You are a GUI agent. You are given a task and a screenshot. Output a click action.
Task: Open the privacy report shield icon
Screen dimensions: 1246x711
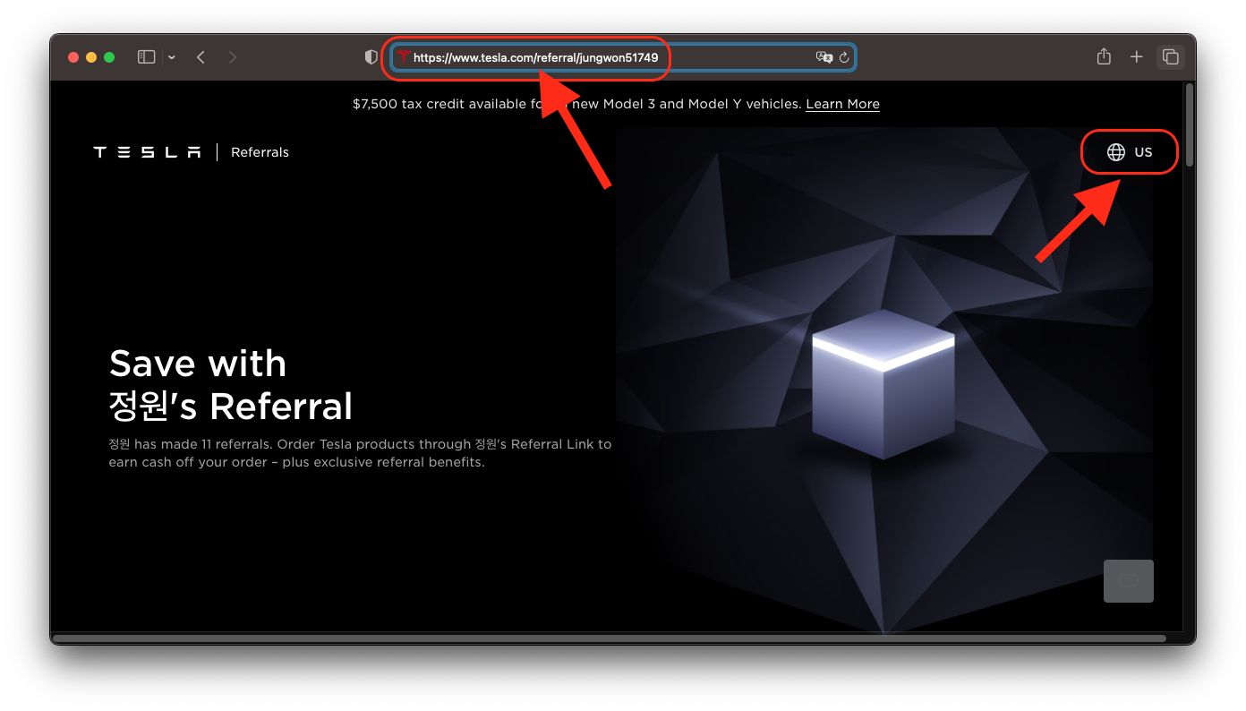tap(371, 57)
